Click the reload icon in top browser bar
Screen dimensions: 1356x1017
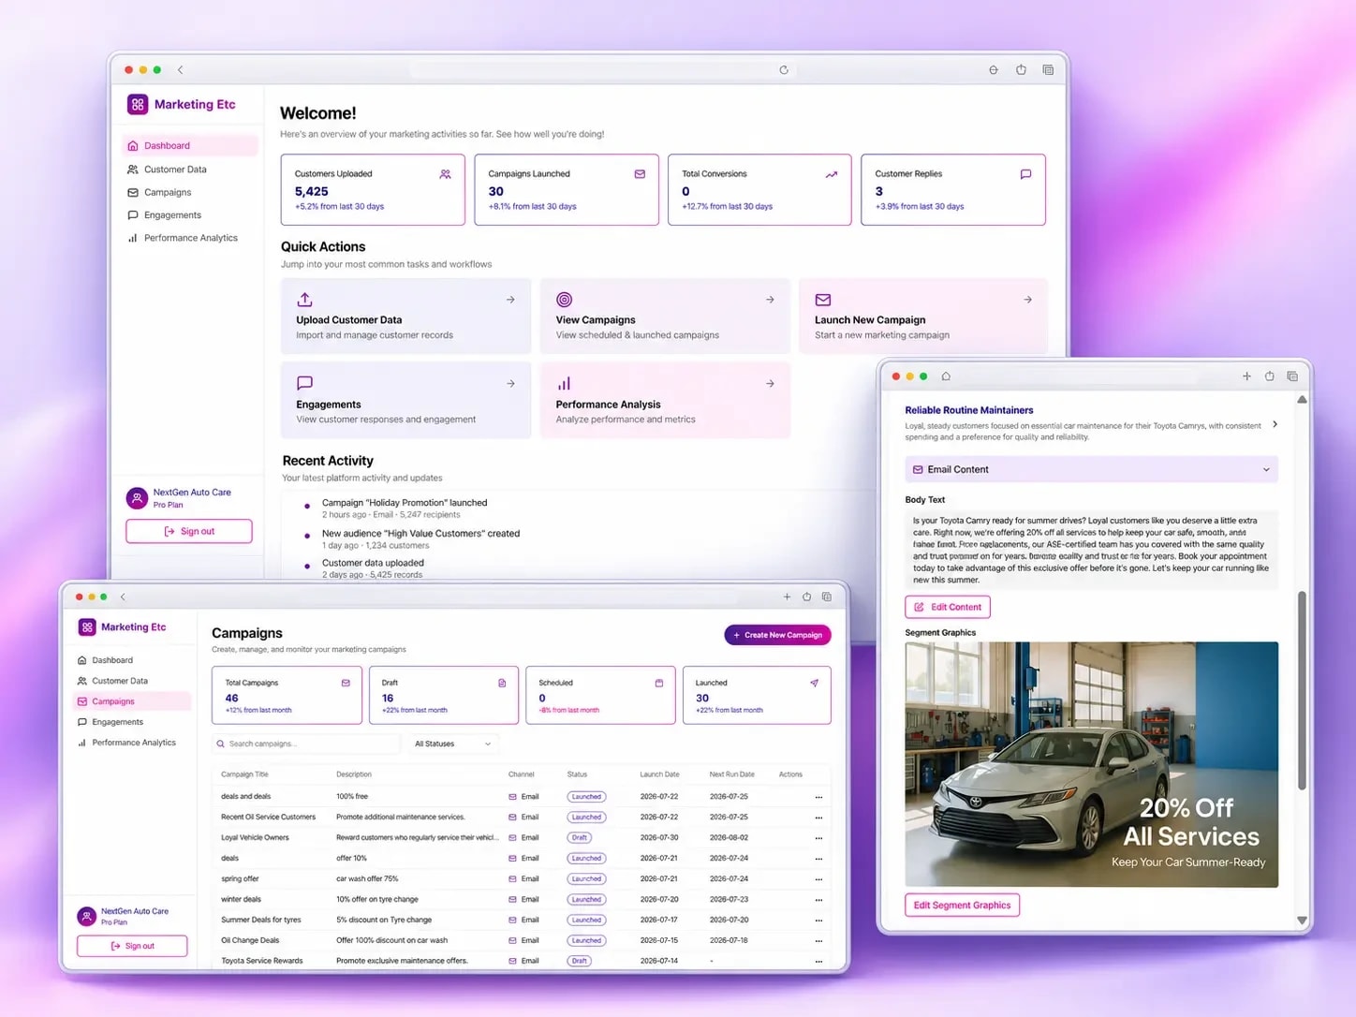784,70
